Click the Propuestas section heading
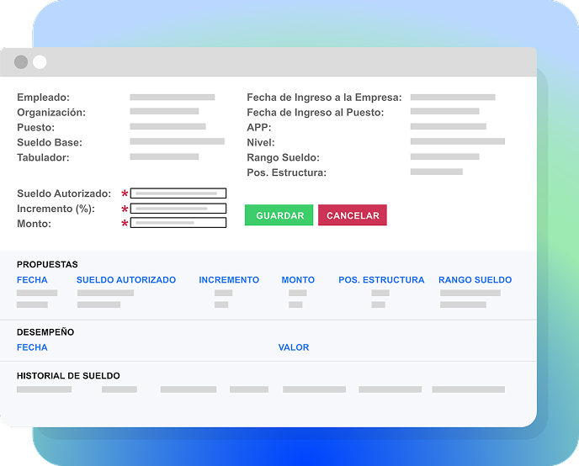 [47, 264]
